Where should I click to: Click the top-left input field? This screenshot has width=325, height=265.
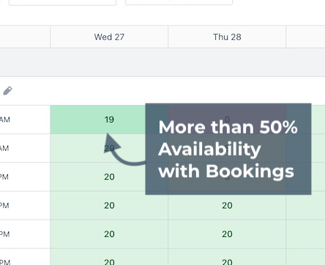point(62,2)
